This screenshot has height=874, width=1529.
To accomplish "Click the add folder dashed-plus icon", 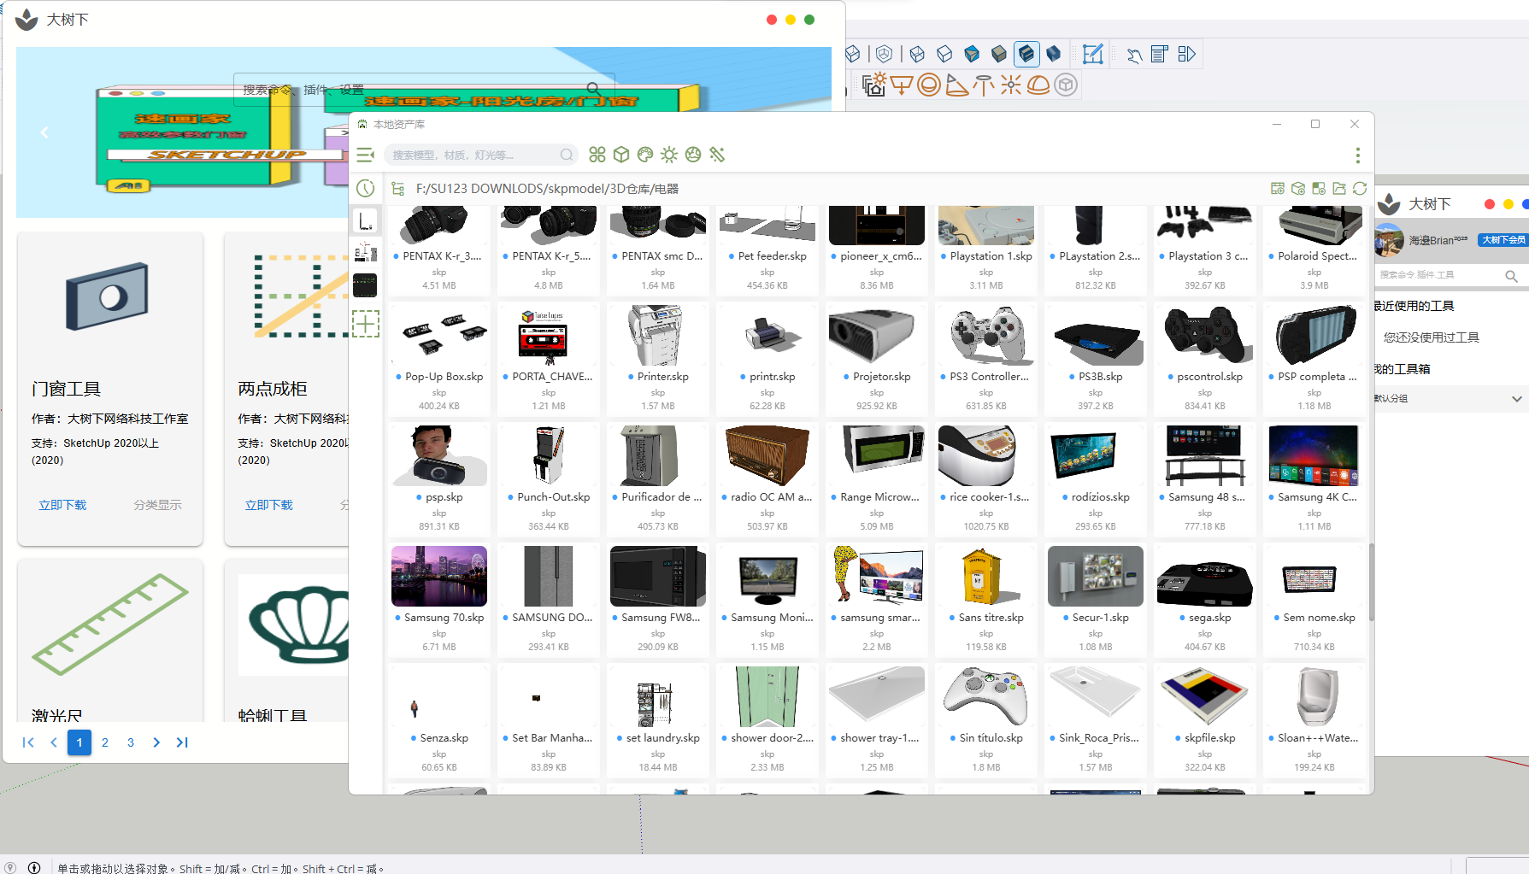I will (366, 324).
